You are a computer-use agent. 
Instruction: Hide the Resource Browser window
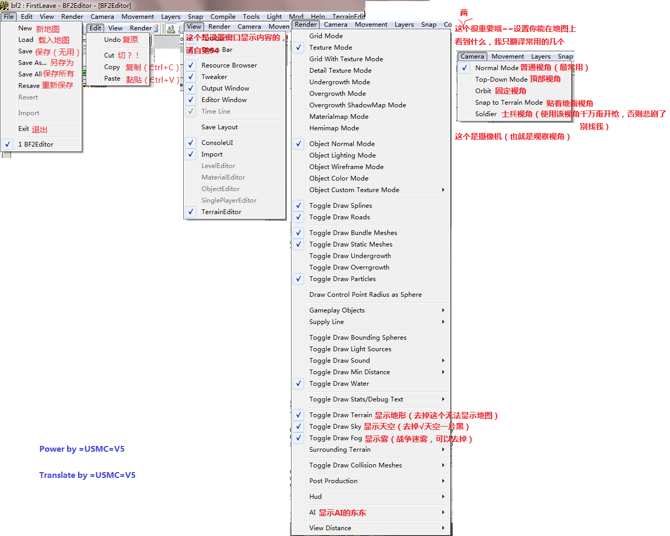[x=234, y=65]
